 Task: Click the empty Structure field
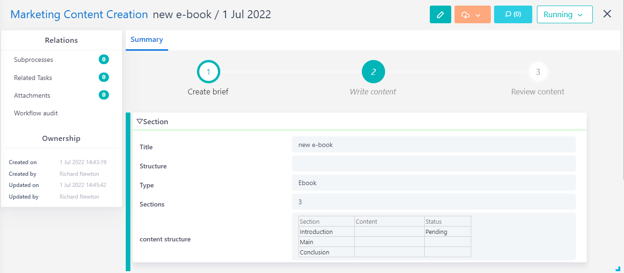(434, 164)
